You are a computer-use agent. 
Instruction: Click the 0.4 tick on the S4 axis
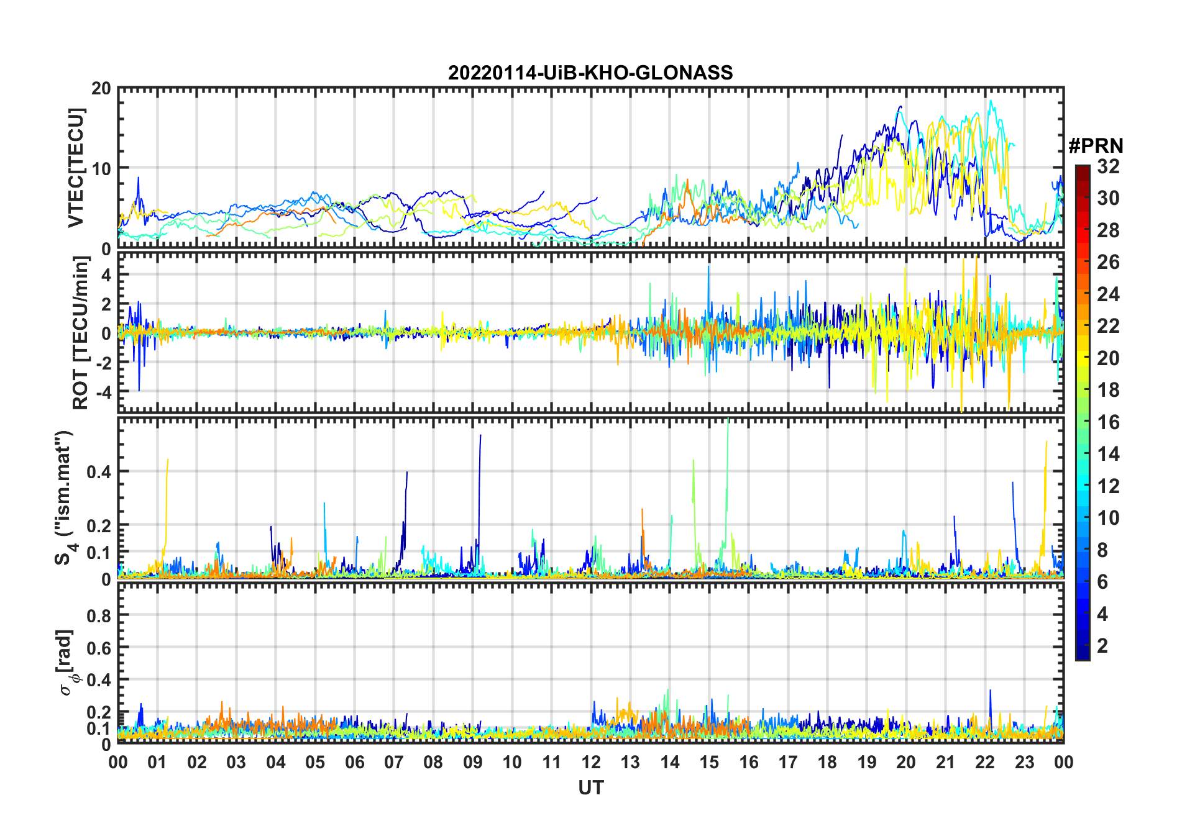(99, 472)
